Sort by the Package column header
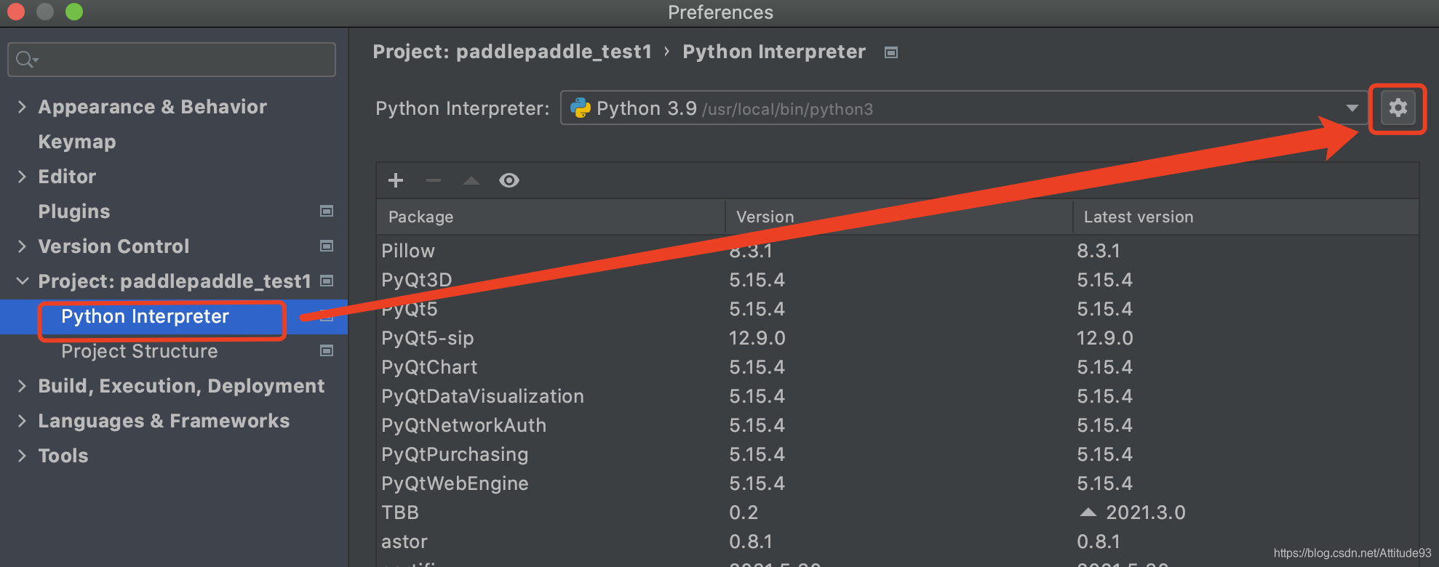Image resolution: width=1439 pixels, height=567 pixels. (551, 217)
